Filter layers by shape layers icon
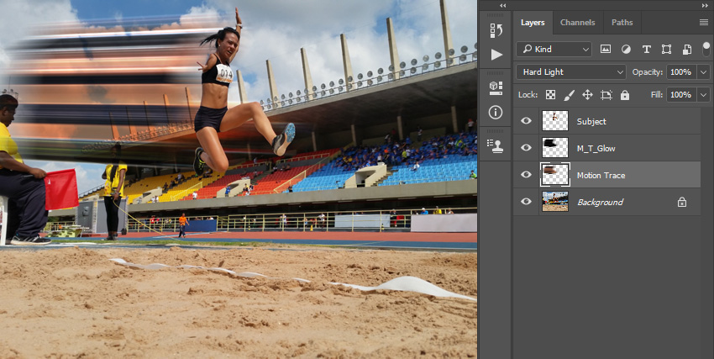 pyautogui.click(x=666, y=50)
